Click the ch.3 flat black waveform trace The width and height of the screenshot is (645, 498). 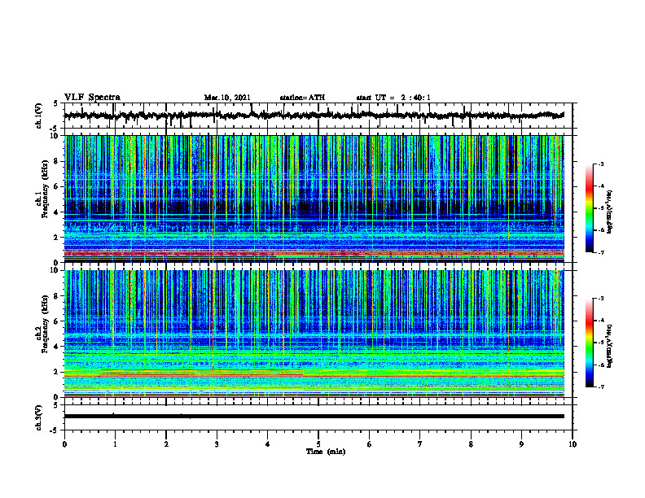point(314,417)
